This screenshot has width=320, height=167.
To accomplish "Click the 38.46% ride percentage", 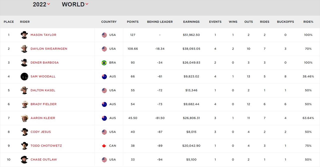I will click(308, 76).
